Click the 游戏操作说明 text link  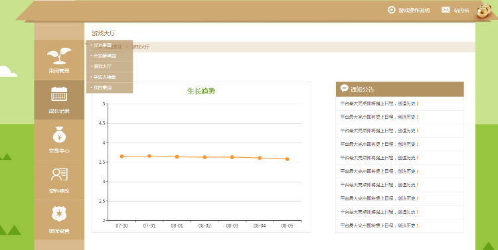(x=414, y=10)
